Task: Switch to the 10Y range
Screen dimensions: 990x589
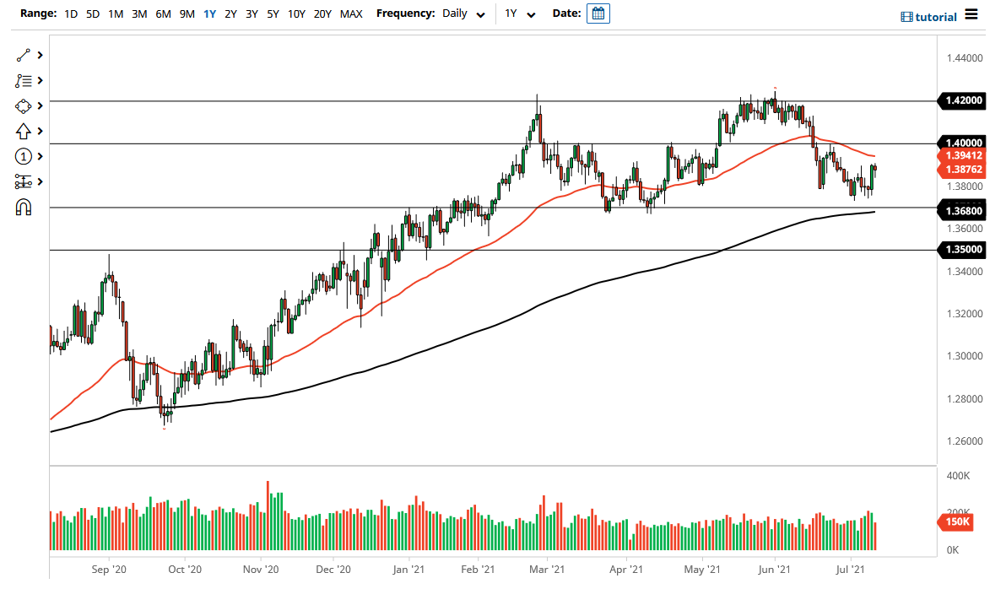Action: (296, 14)
